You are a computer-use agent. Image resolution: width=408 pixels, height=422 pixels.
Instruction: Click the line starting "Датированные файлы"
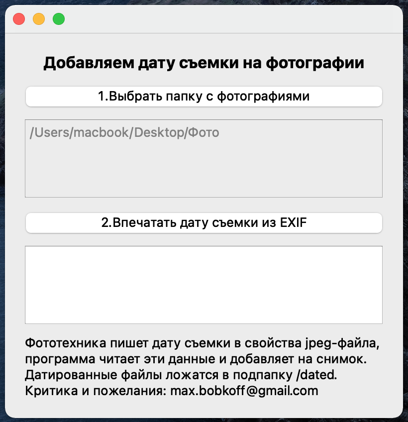tap(181, 375)
